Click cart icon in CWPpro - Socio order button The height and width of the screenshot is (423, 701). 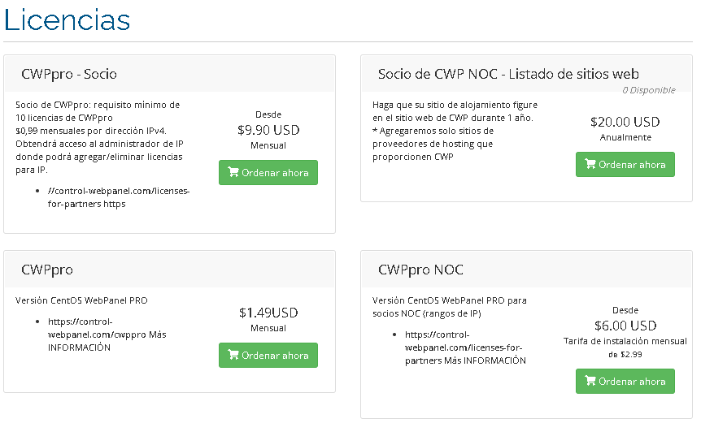click(x=233, y=172)
